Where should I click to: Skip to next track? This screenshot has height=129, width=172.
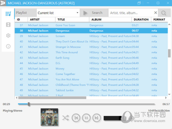pos(97,118)
